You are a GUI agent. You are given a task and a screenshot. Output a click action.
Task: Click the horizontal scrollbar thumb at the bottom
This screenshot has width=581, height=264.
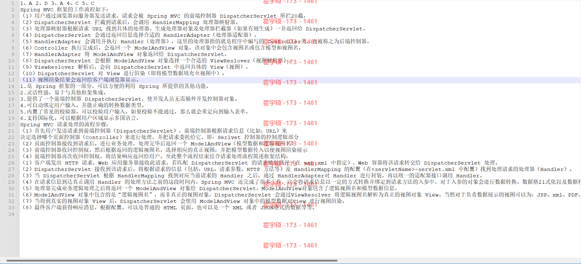tap(172, 261)
